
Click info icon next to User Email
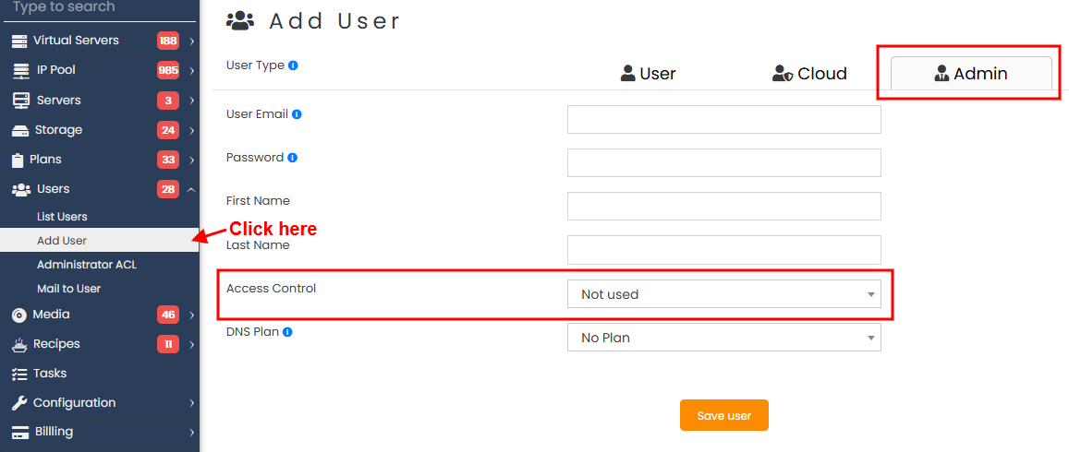coord(298,114)
